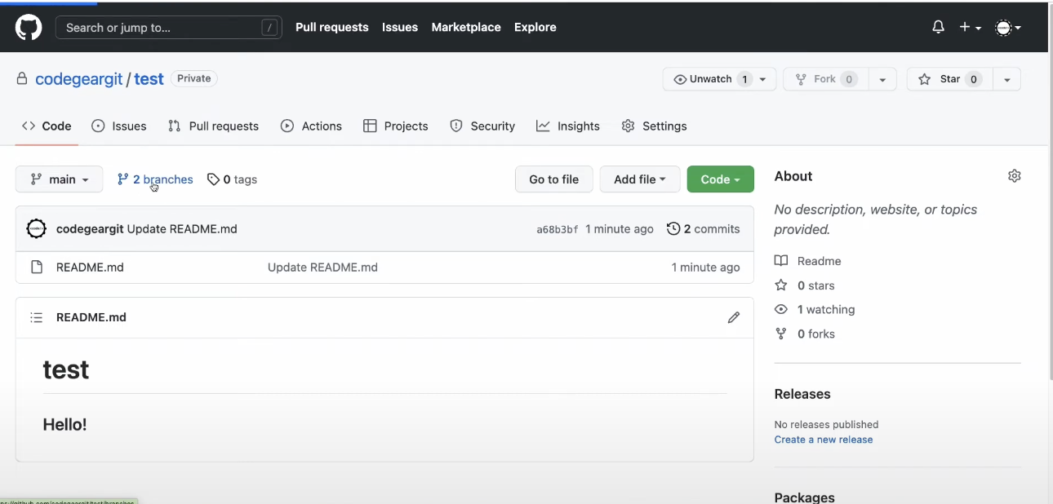Screen dimensions: 1053x504
Task: Open the notifications bell
Action: (x=937, y=26)
